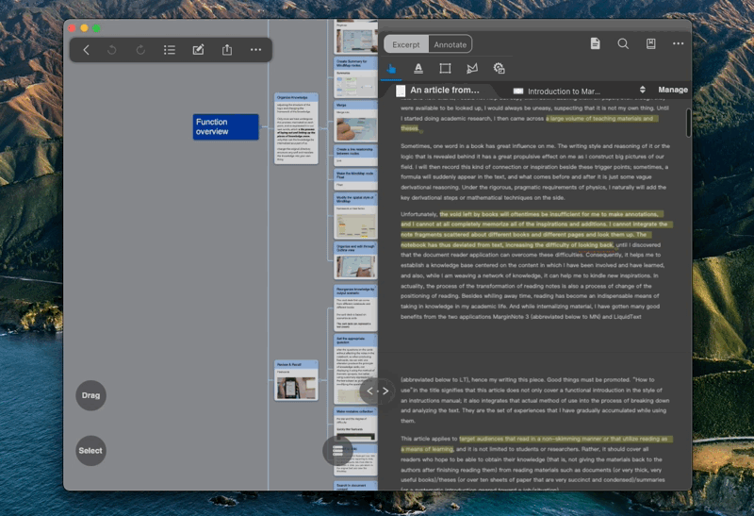754x516 pixels.
Task: Click the paragraph starting "Sometimes, one word"
Action: 534,172
